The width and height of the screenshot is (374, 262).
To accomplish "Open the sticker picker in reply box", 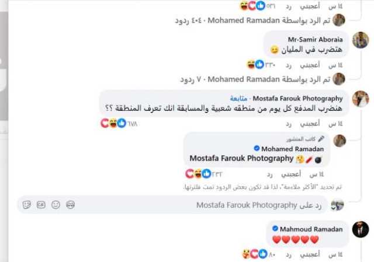I will coord(27,205).
